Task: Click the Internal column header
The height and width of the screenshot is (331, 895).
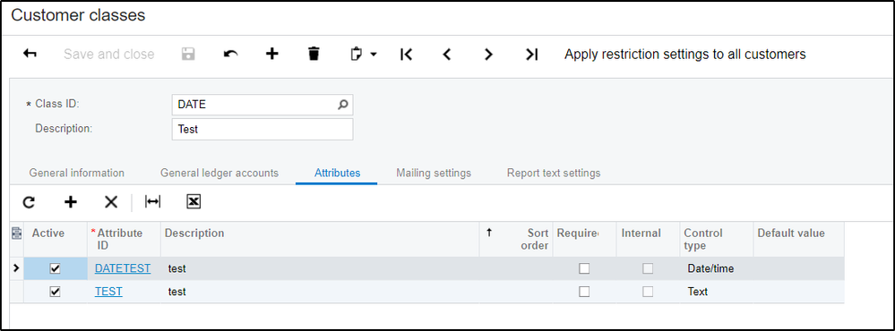Action: (648, 239)
